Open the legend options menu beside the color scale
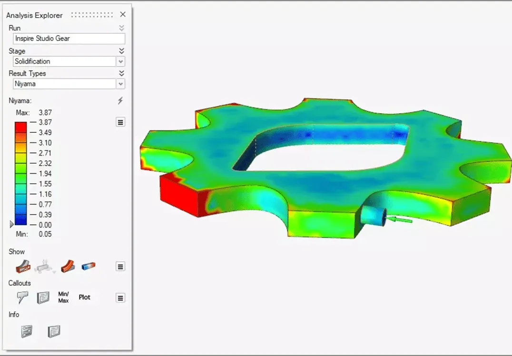The height and width of the screenshot is (356, 512). [120, 122]
